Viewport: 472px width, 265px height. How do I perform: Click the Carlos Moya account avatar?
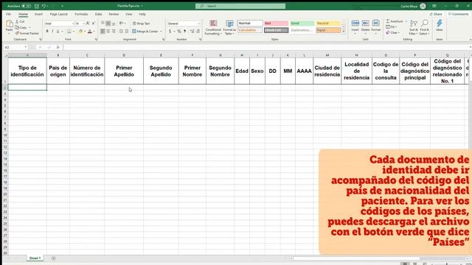click(x=423, y=6)
